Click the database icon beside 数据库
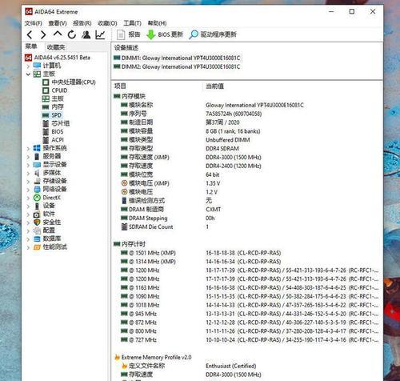The width and height of the screenshot is (400, 381). pyautogui.click(x=37, y=239)
